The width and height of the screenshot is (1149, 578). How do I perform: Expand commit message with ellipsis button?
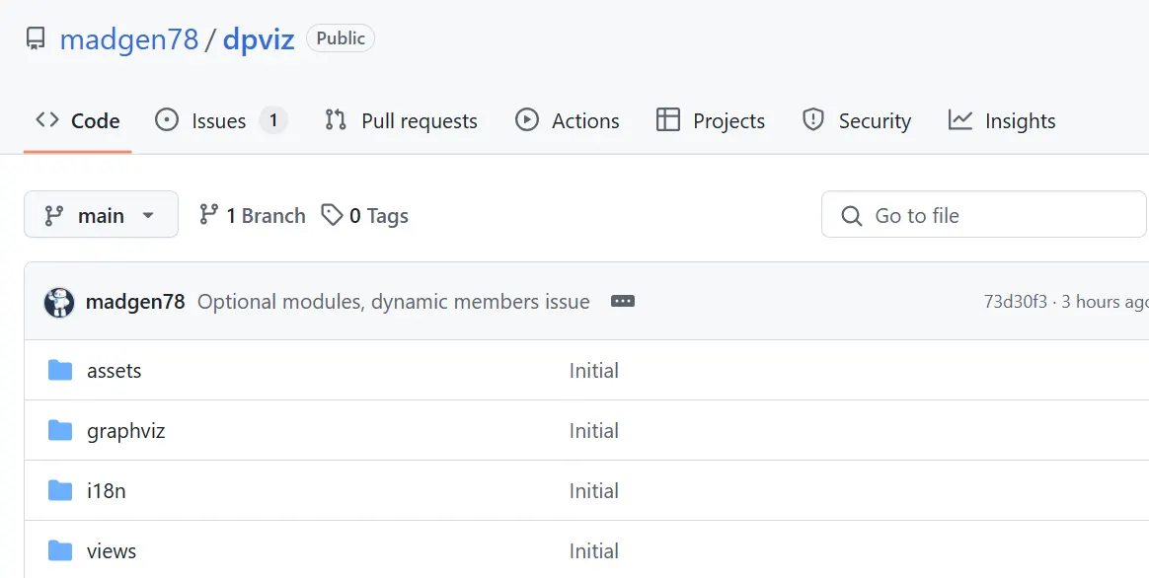[622, 302]
